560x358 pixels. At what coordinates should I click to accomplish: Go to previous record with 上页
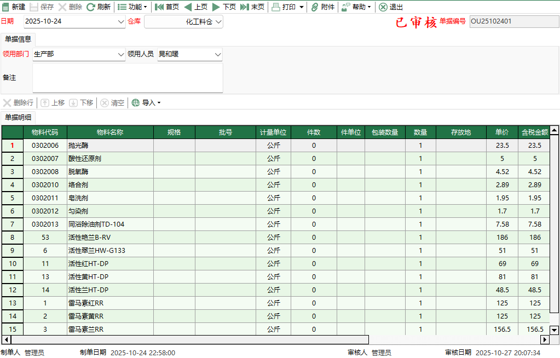tap(188, 7)
